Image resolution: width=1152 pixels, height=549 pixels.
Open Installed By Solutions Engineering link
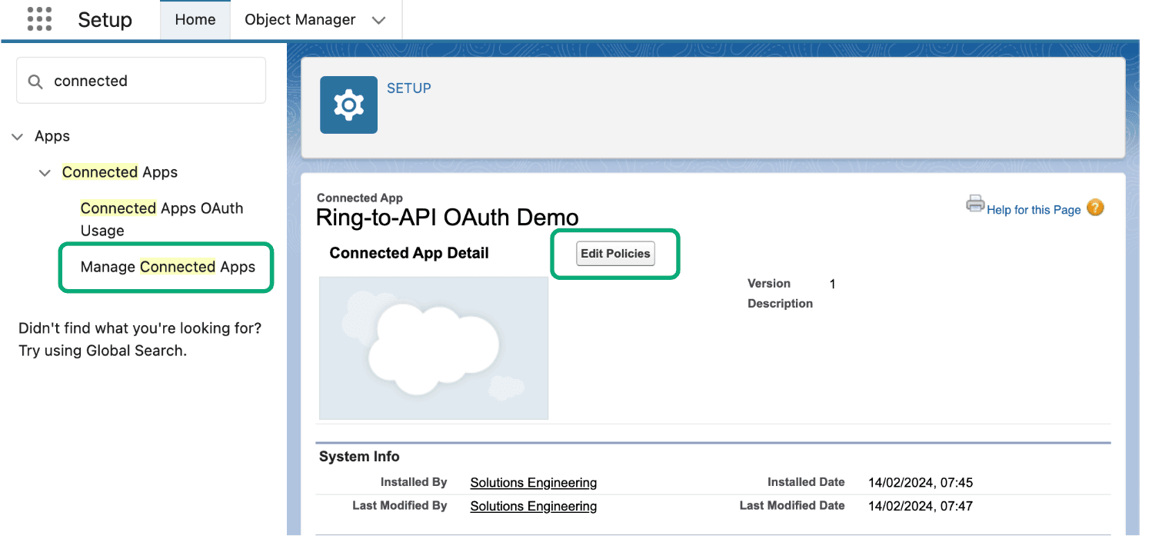pyautogui.click(x=533, y=483)
